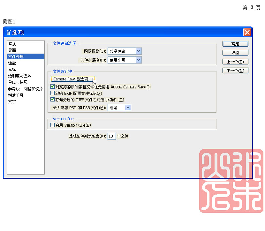
Task: Click the 取消 button
Action: click(x=235, y=53)
